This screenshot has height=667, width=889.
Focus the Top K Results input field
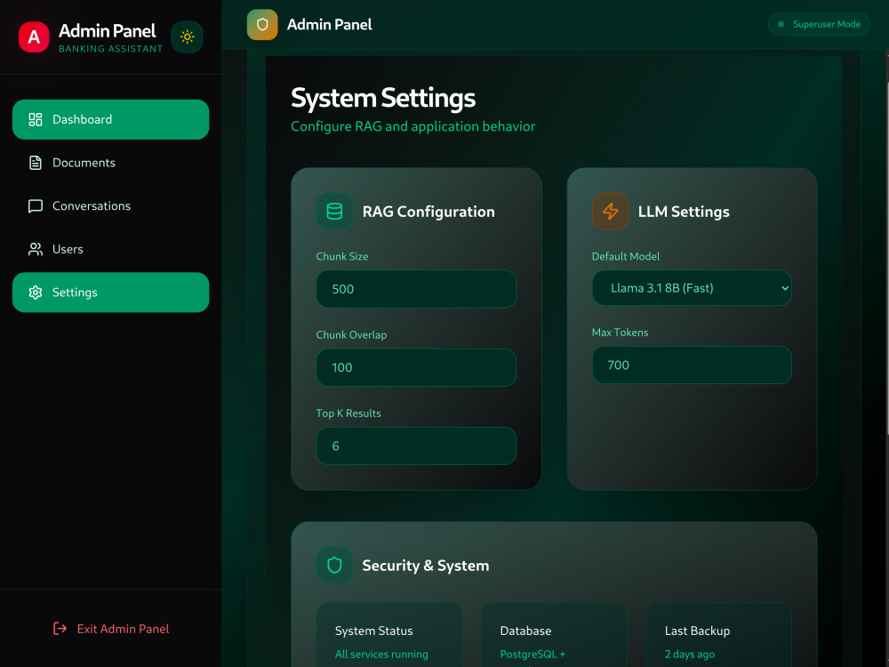[416, 446]
